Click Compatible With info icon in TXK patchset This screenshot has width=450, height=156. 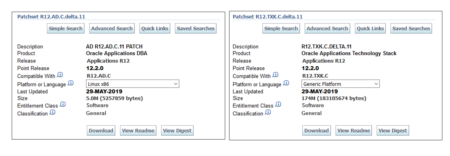coord(275,75)
